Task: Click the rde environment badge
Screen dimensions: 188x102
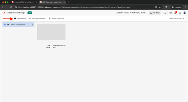Action: [30, 13]
